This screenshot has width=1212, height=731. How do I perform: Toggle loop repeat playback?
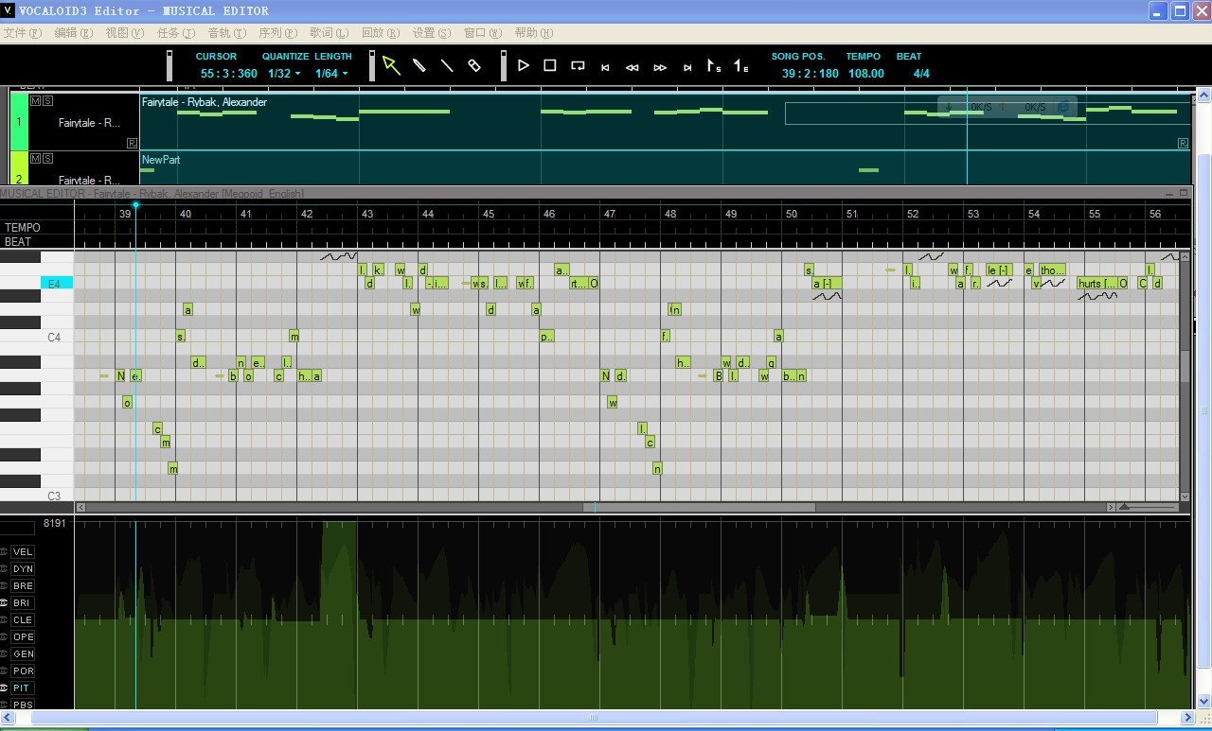click(578, 66)
